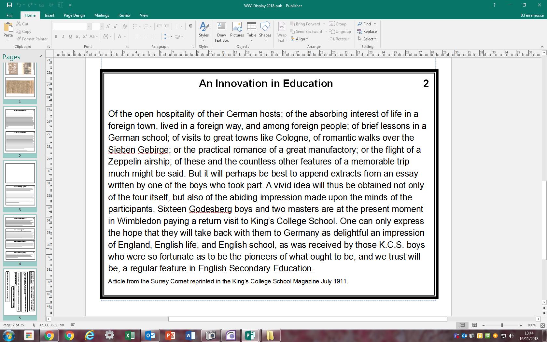Switch to the Page Design tab
The image size is (547, 342).
74,15
